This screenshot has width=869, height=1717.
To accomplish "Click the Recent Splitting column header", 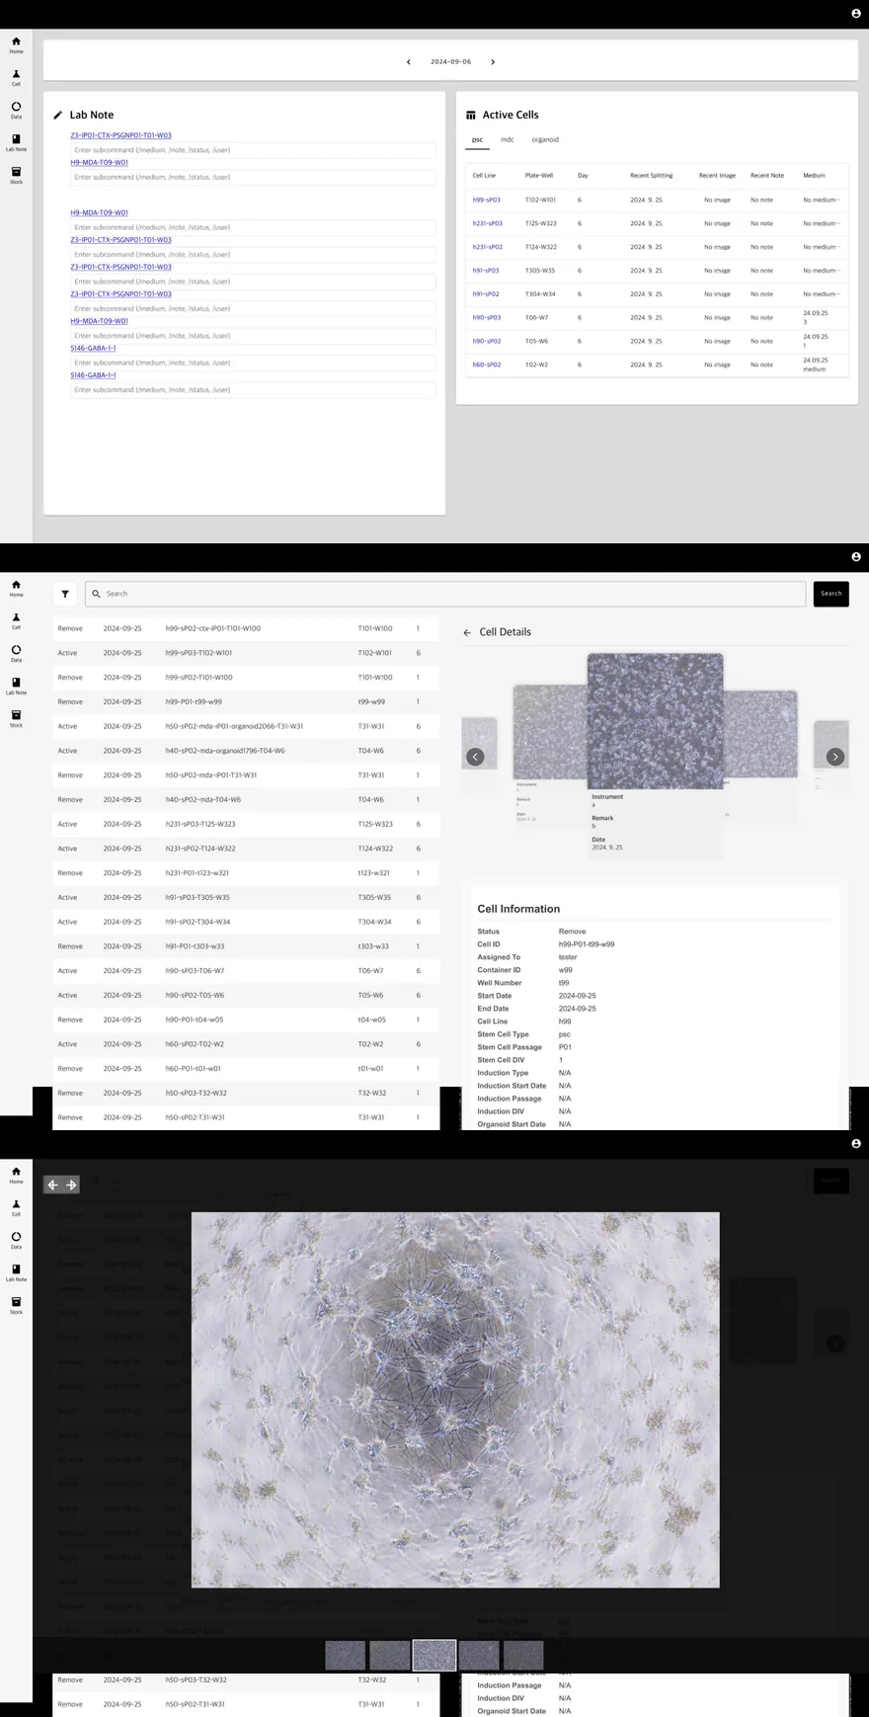I will 652,176.
